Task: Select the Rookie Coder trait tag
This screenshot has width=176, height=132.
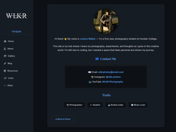Action: point(115,105)
